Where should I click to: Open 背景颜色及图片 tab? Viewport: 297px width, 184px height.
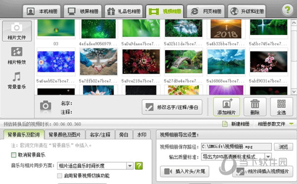coord(65,135)
